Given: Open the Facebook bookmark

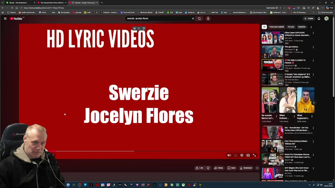Looking at the screenshot, I should tap(190, 13).
